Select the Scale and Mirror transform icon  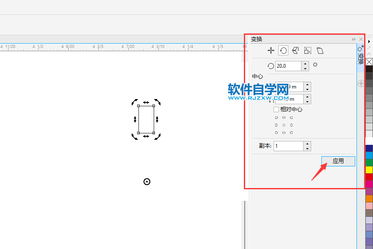[x=295, y=50]
